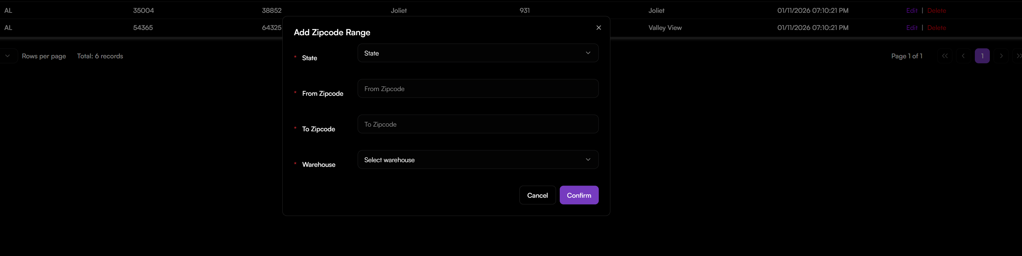Click the Add Zipcode Range title
Viewport: 1022px width, 256px height.
(332, 32)
